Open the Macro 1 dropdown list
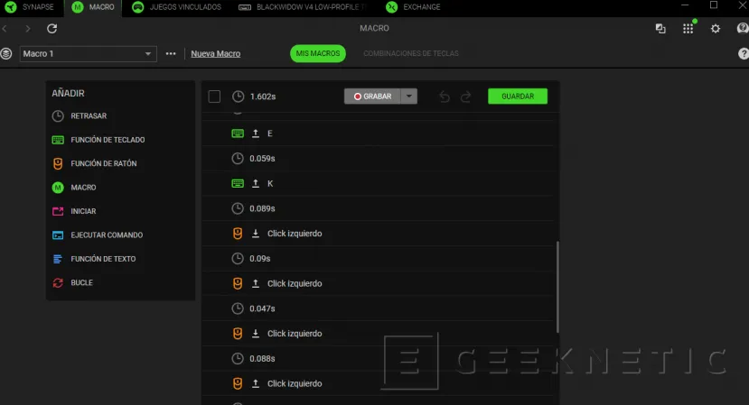 coord(88,54)
